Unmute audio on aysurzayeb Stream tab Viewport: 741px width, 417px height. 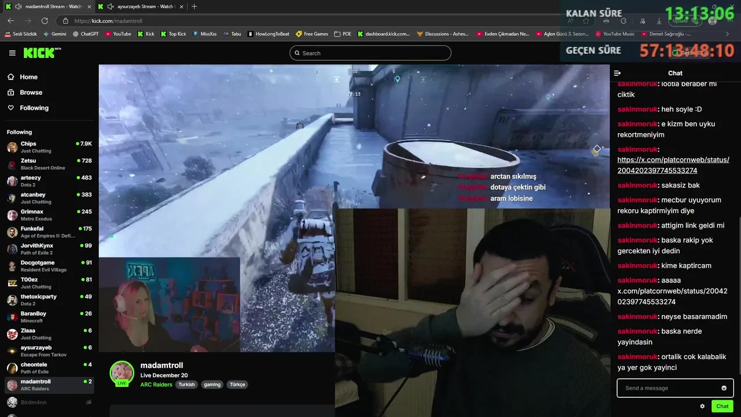[111, 6]
